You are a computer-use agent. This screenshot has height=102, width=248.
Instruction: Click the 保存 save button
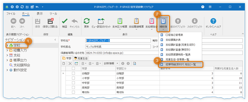pyautogui.click(x=37, y=23)
